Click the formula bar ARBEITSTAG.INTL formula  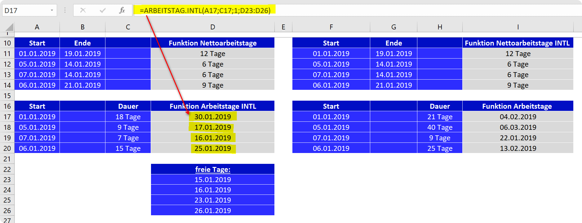205,11
